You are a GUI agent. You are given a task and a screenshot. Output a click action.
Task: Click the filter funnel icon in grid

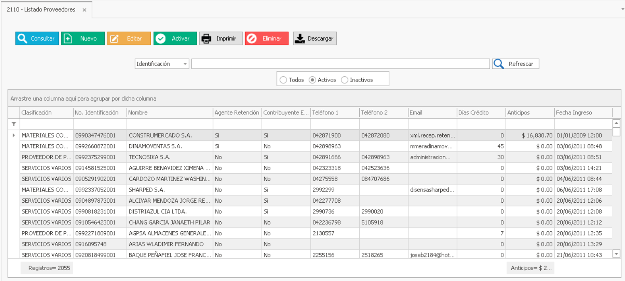click(14, 124)
